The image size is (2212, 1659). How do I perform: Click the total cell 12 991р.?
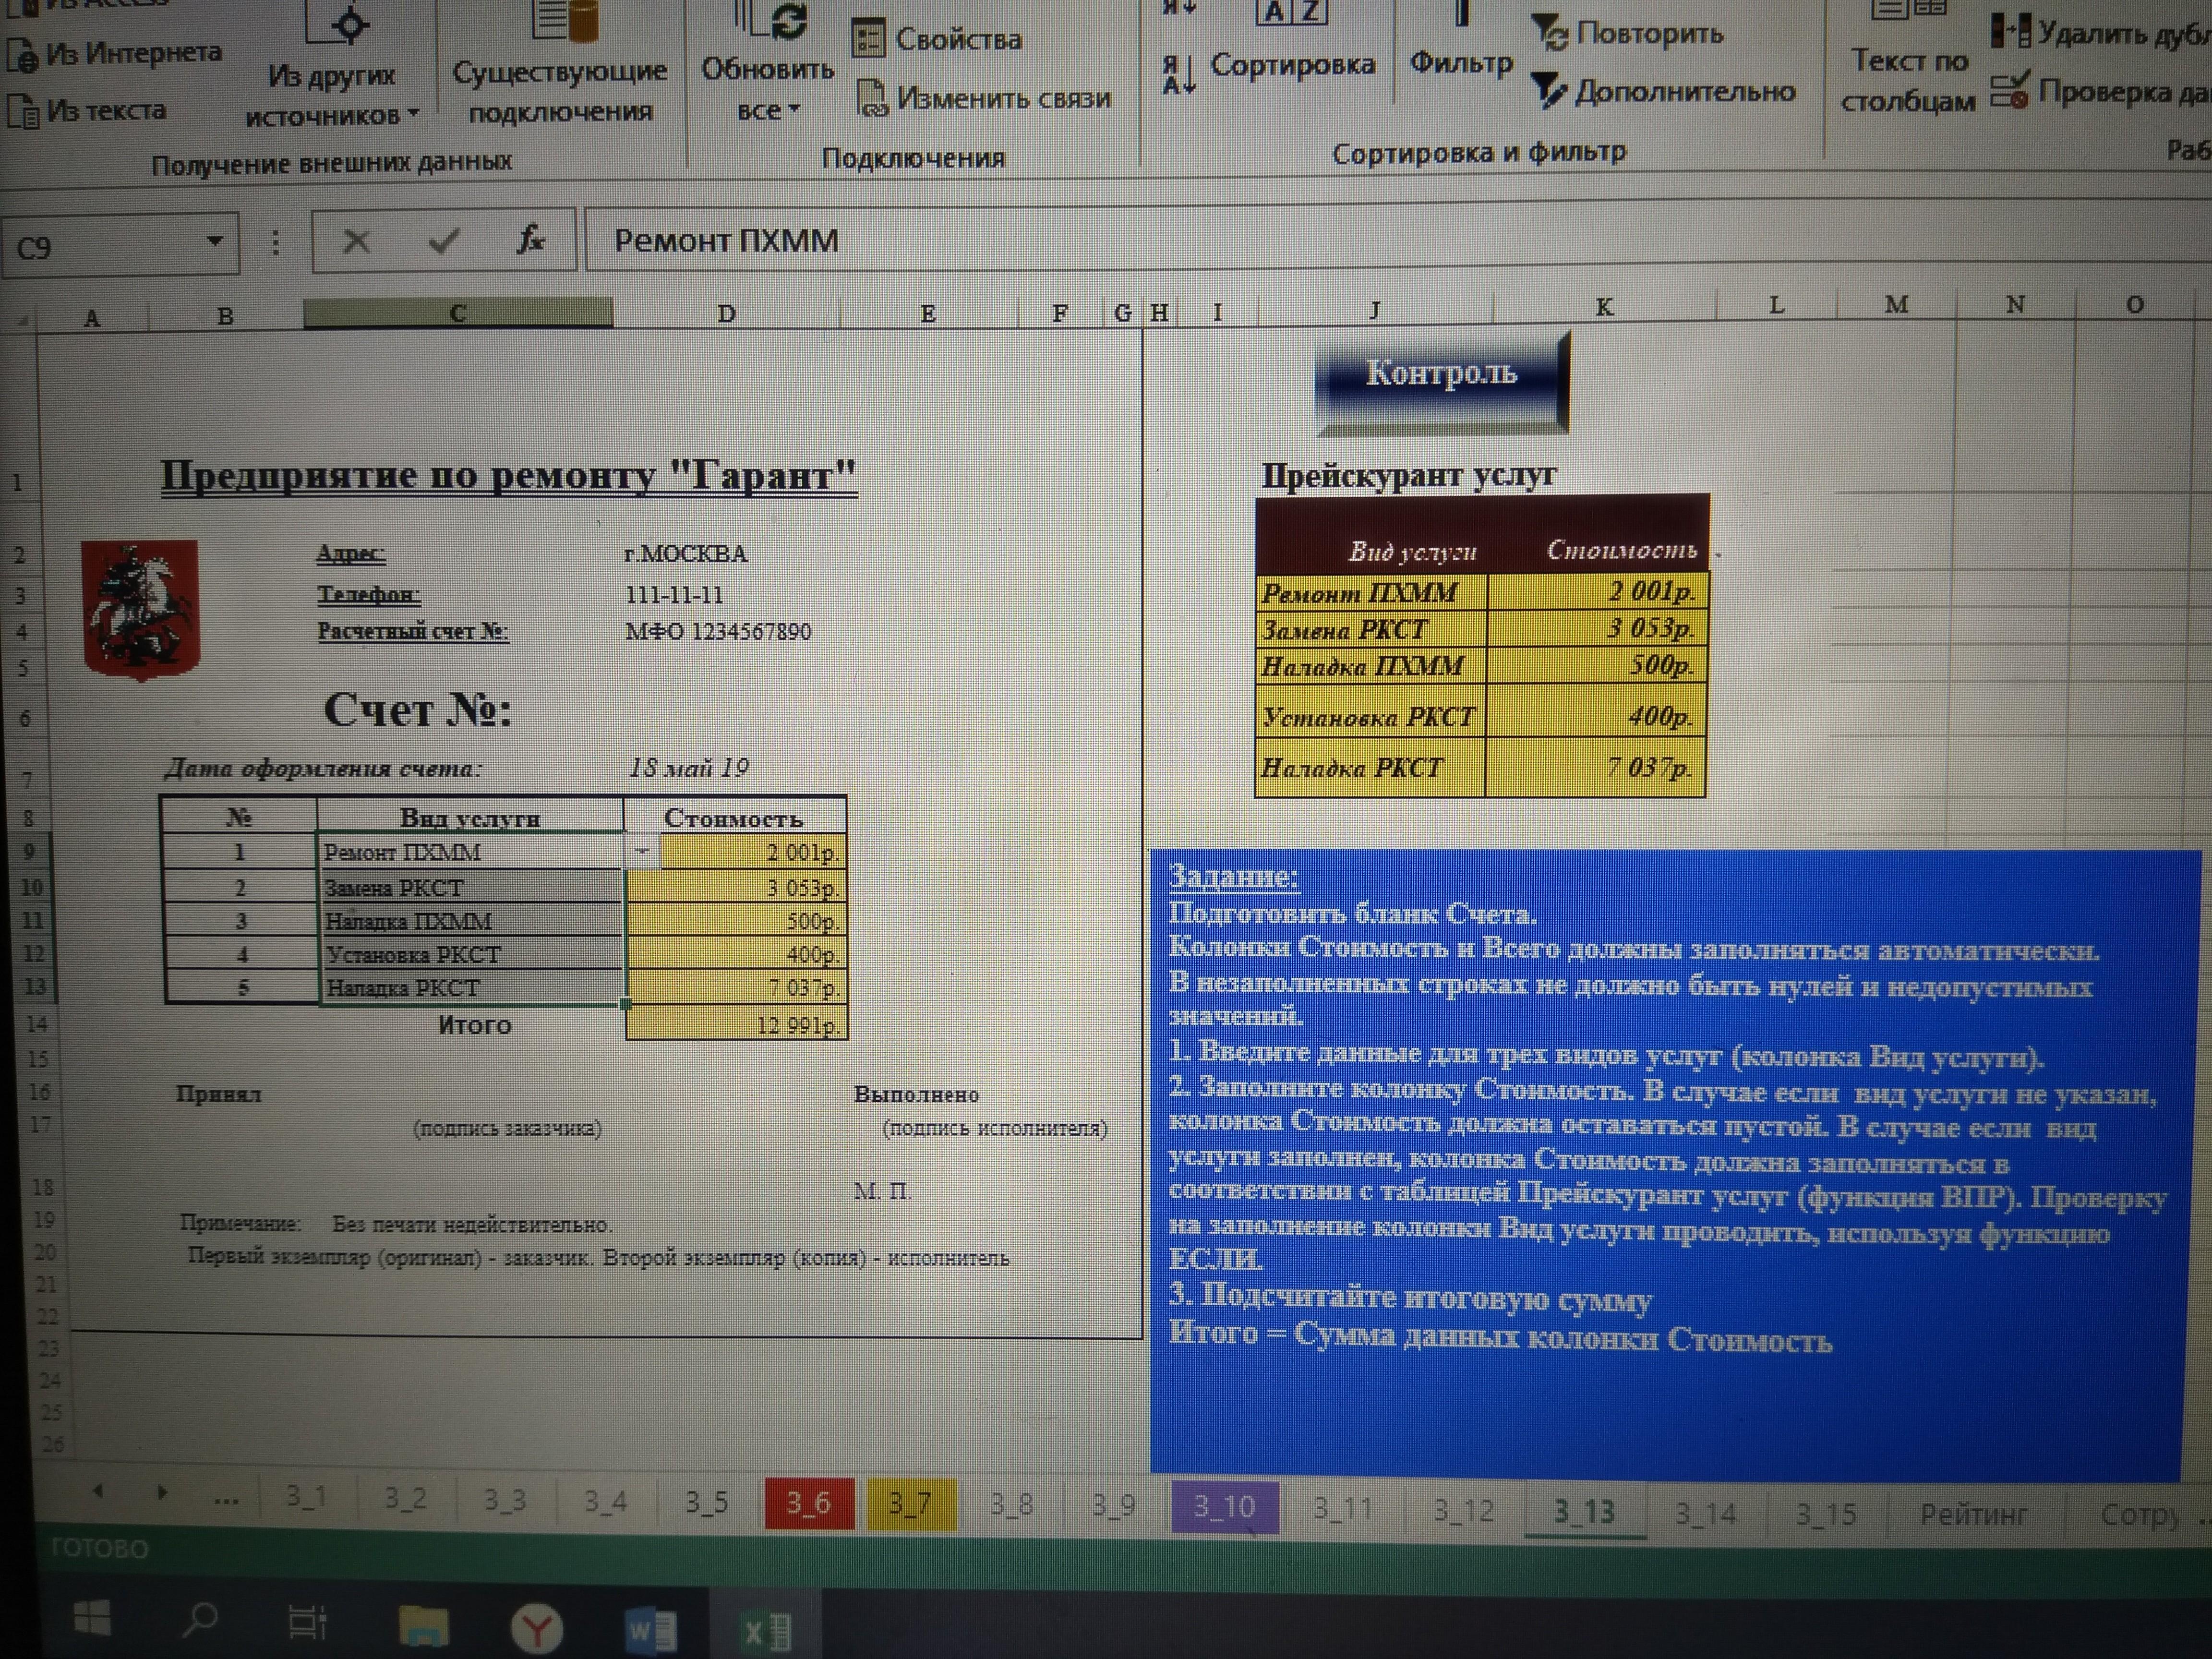click(x=737, y=1024)
